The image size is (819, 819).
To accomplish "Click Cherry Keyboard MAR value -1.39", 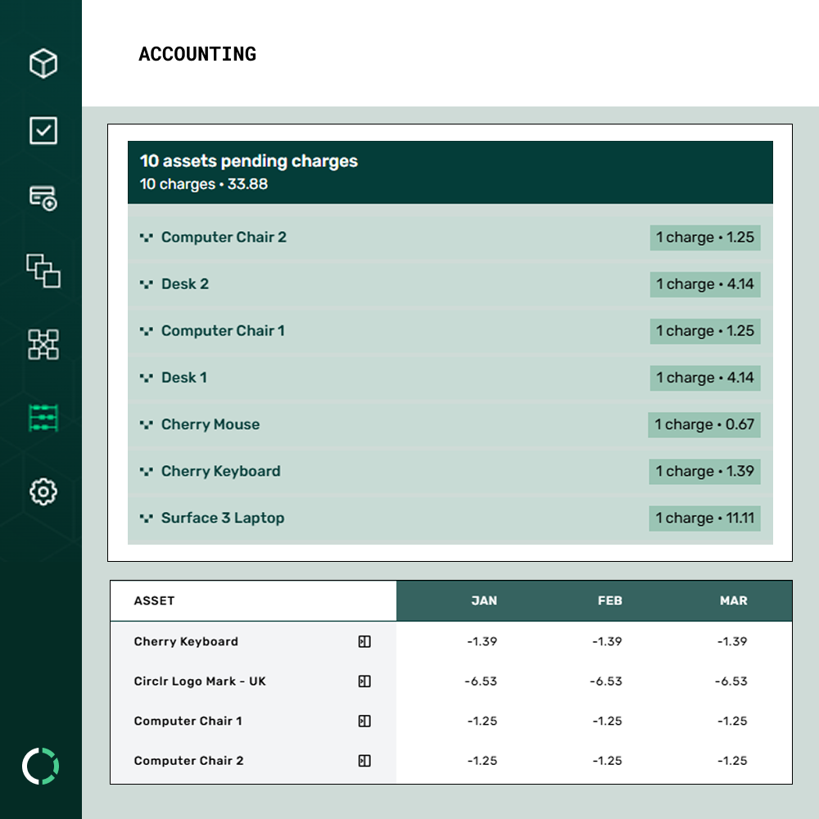I will coord(732,641).
